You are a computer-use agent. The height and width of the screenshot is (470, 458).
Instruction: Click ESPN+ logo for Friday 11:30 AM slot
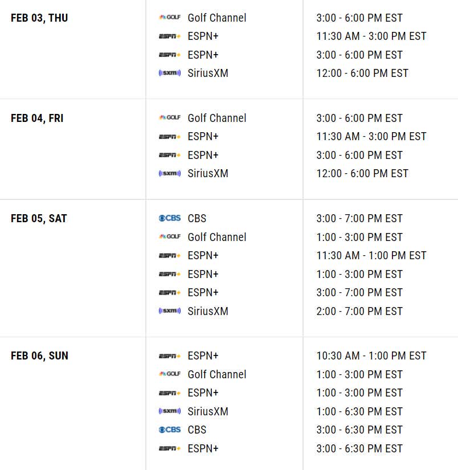pos(169,137)
